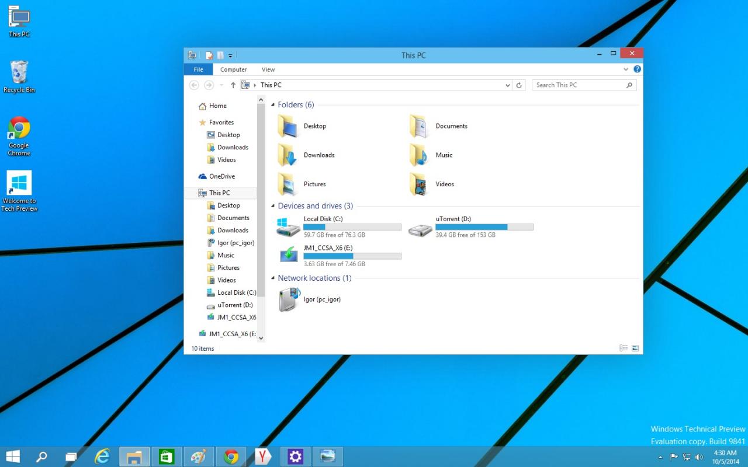This screenshot has width=748, height=467.
Task: Collapse the Folders (6) group
Action: click(x=273, y=105)
